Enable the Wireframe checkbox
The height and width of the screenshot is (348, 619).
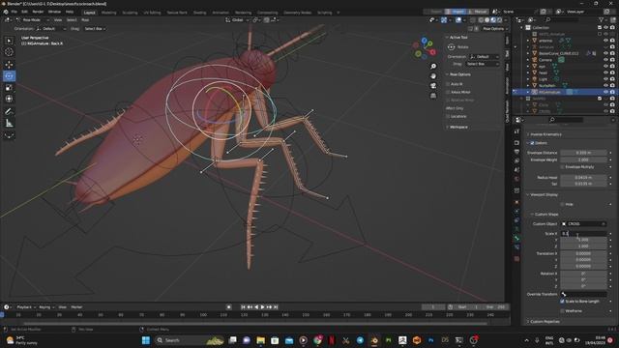click(563, 311)
